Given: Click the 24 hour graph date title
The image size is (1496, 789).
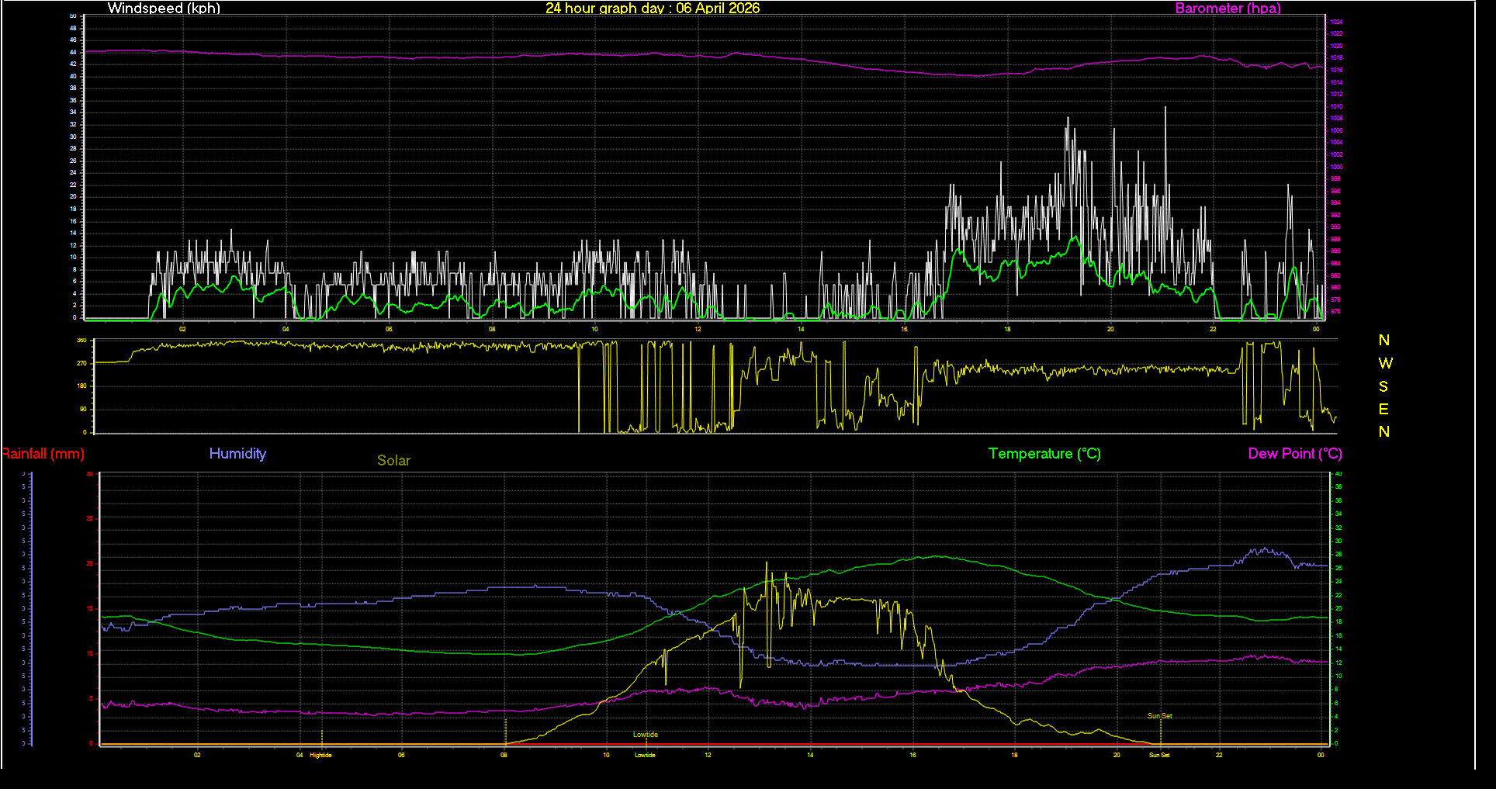Looking at the screenshot, I should (x=652, y=9).
